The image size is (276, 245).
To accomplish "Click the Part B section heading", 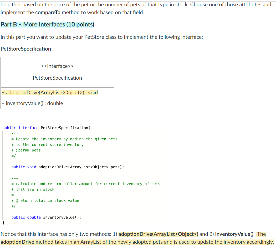I will 47,24.
